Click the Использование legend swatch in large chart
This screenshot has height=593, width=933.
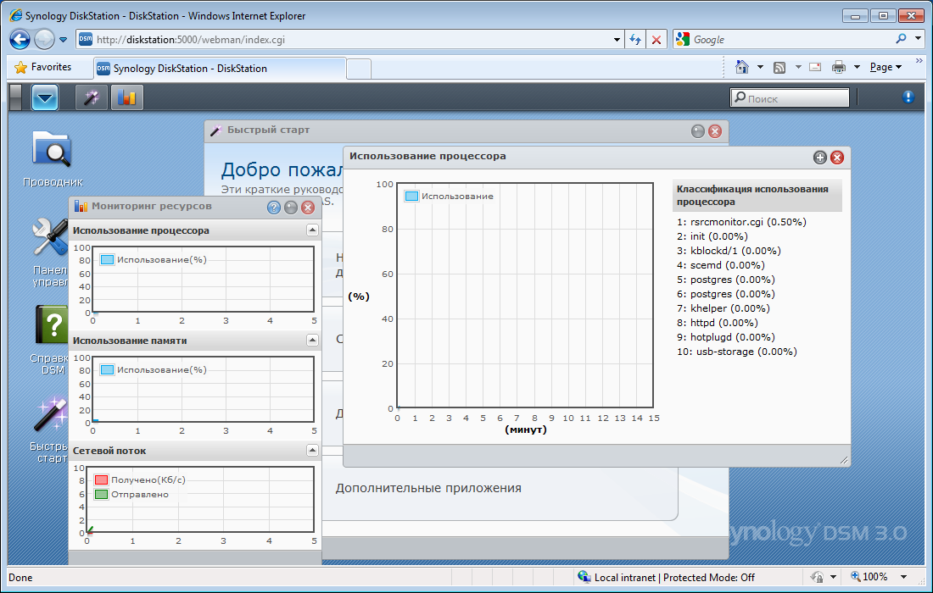click(411, 196)
